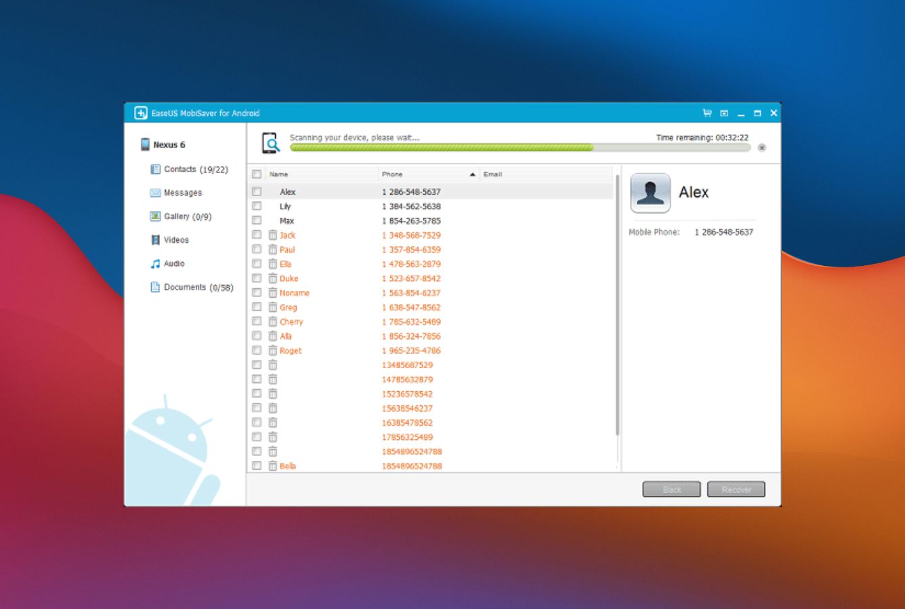
Task: Select the 16385478562 phone entry
Action: tap(407, 423)
